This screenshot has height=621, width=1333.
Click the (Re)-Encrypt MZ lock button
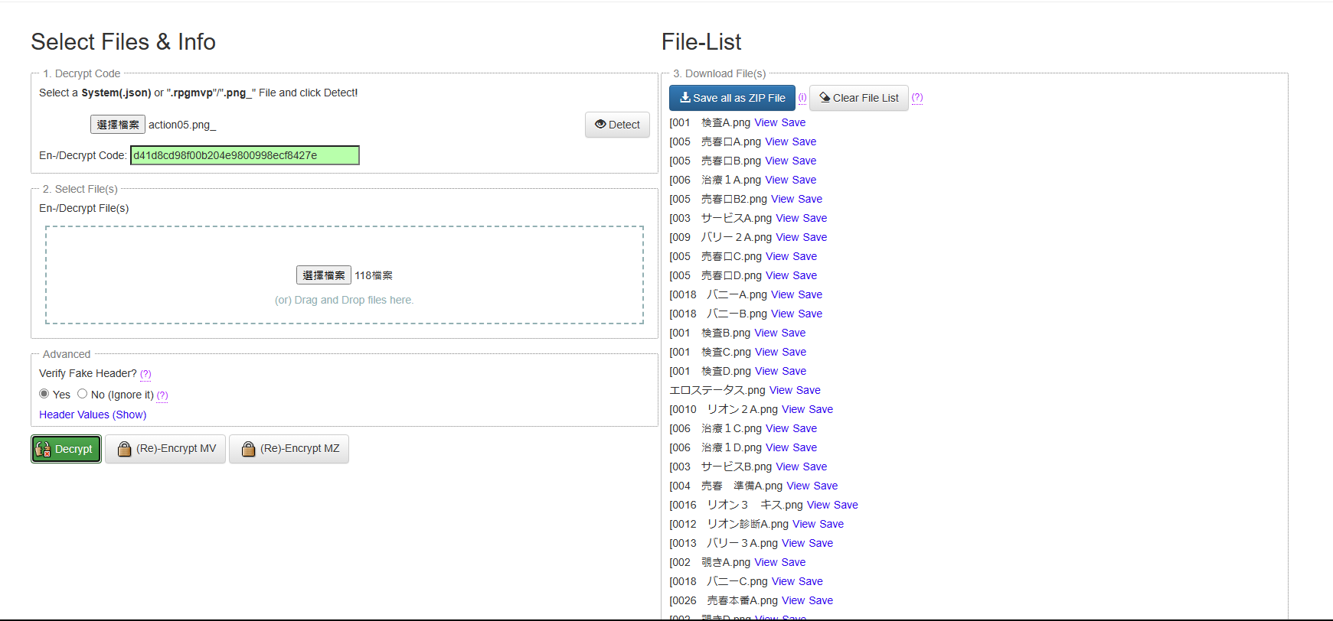pyautogui.click(x=289, y=449)
